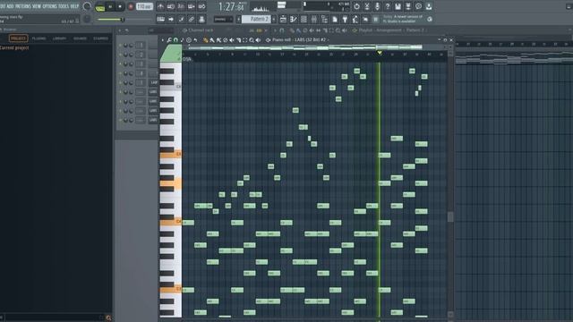This screenshot has width=573, height=322.
Task: Click the undo history icon in top toolbar
Action: (356, 6)
